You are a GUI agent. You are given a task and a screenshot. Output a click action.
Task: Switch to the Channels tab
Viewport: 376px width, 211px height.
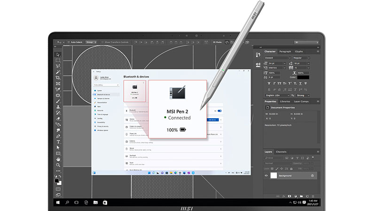point(281,152)
